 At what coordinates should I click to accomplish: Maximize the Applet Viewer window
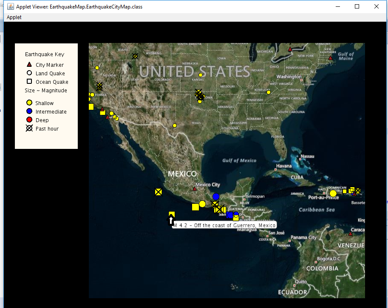[x=357, y=6]
